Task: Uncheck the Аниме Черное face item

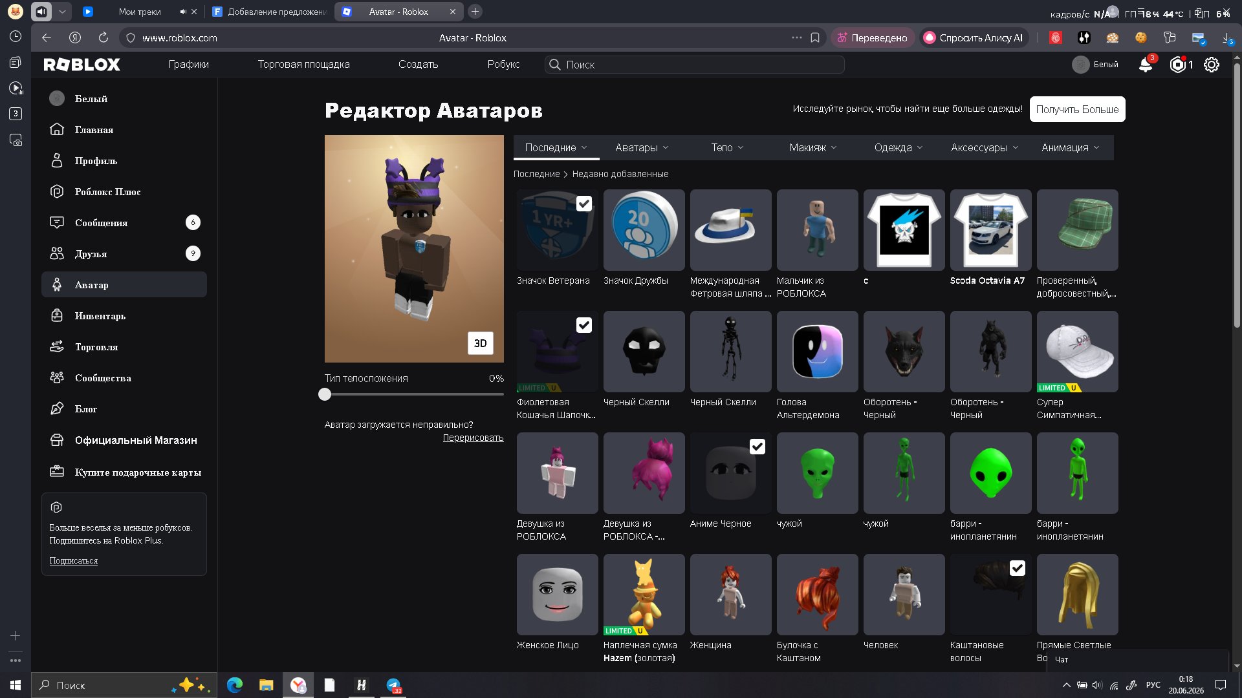Action: [x=757, y=447]
